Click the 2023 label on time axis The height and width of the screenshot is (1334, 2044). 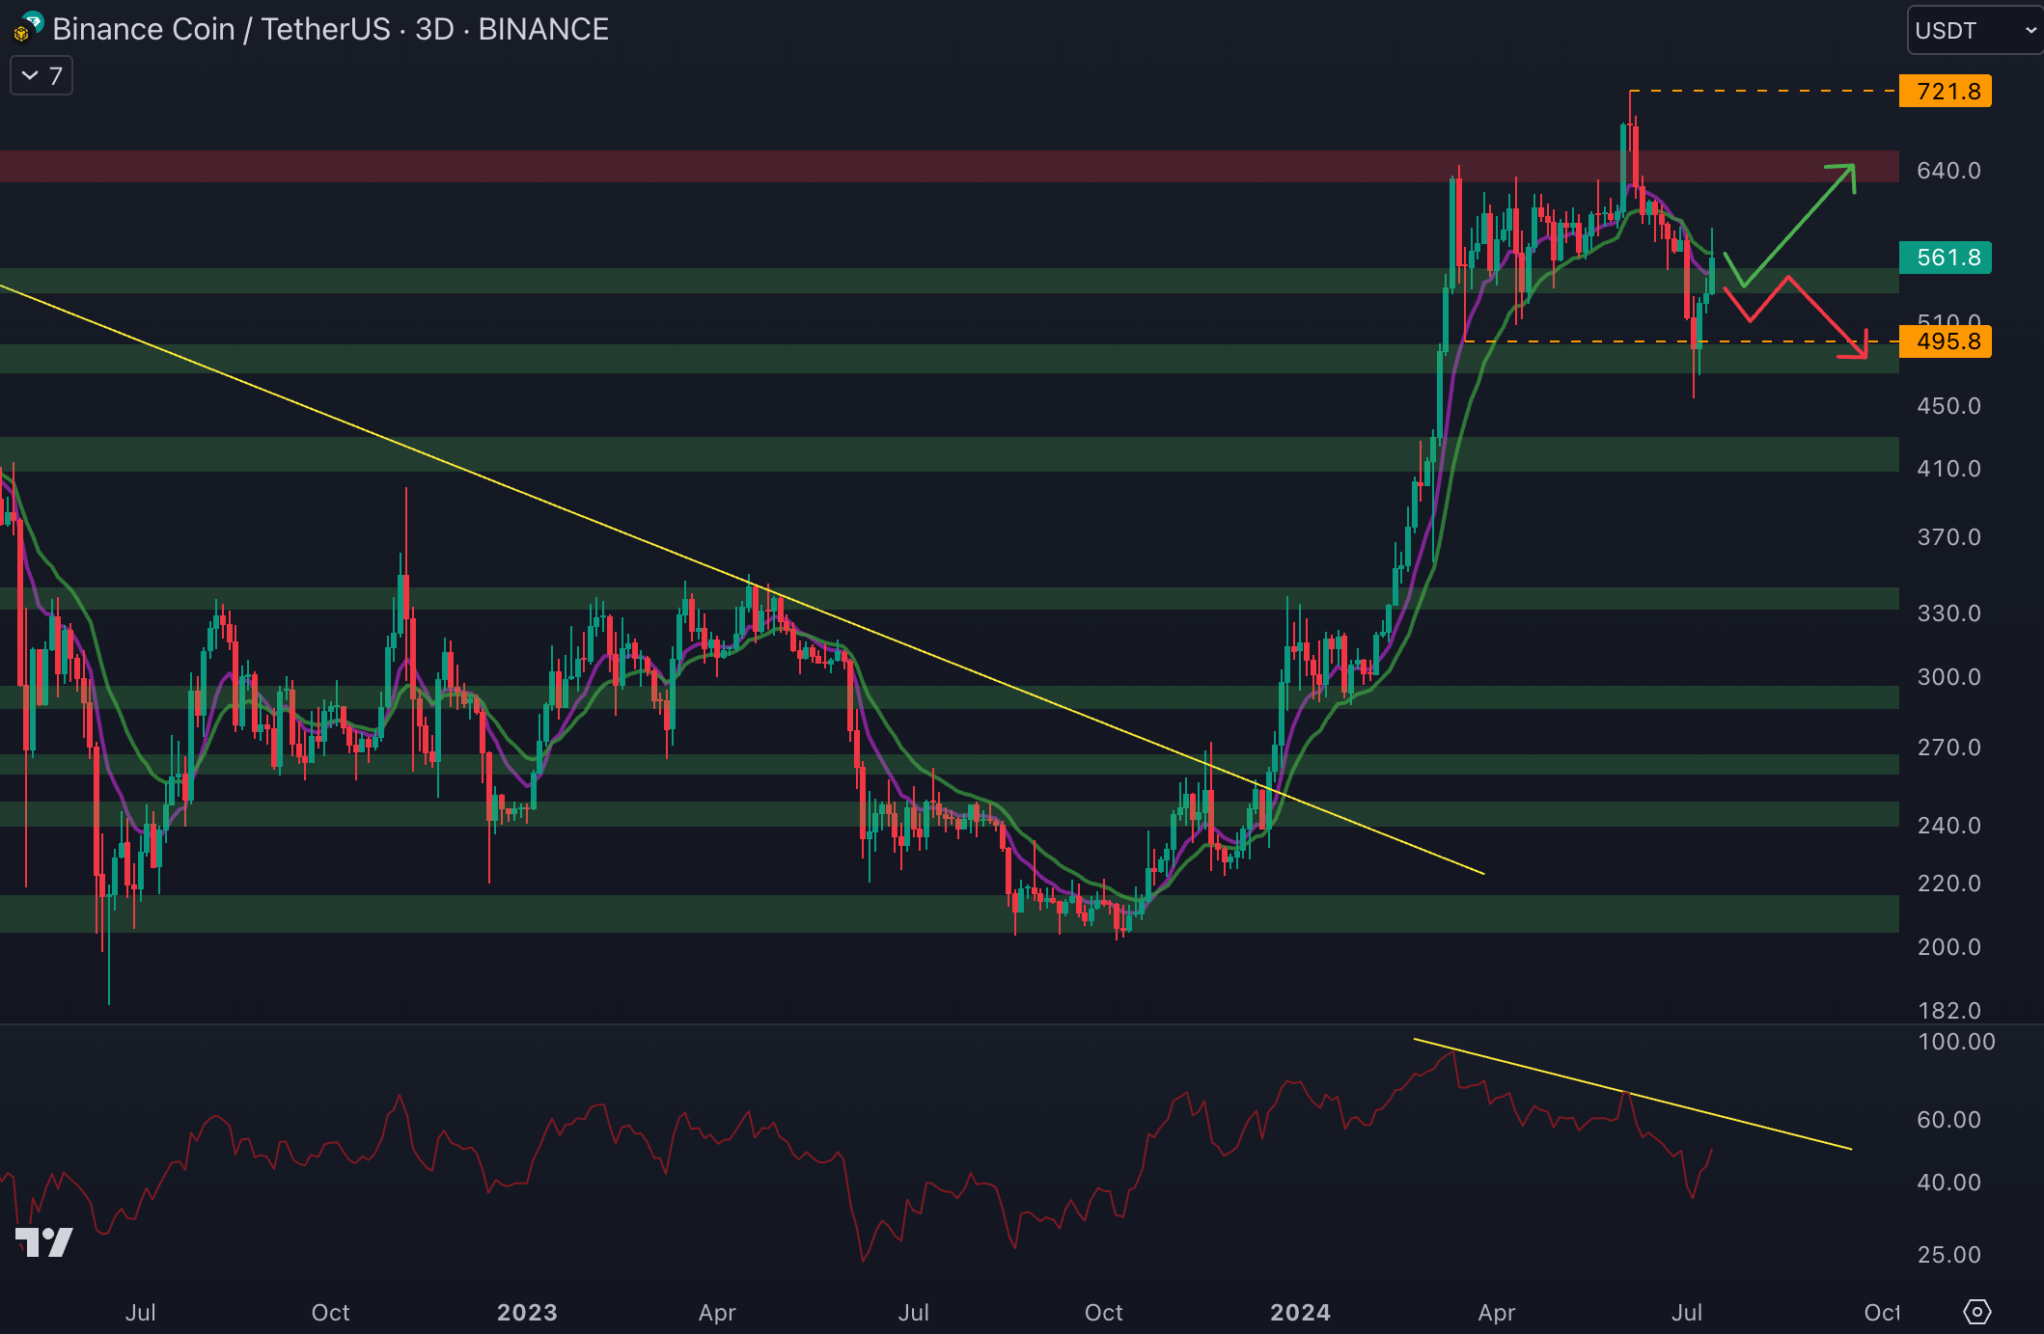527,1312
